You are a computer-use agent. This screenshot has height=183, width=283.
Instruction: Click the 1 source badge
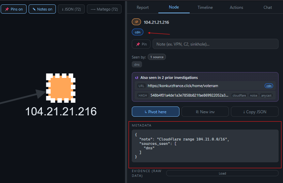coord(157,57)
